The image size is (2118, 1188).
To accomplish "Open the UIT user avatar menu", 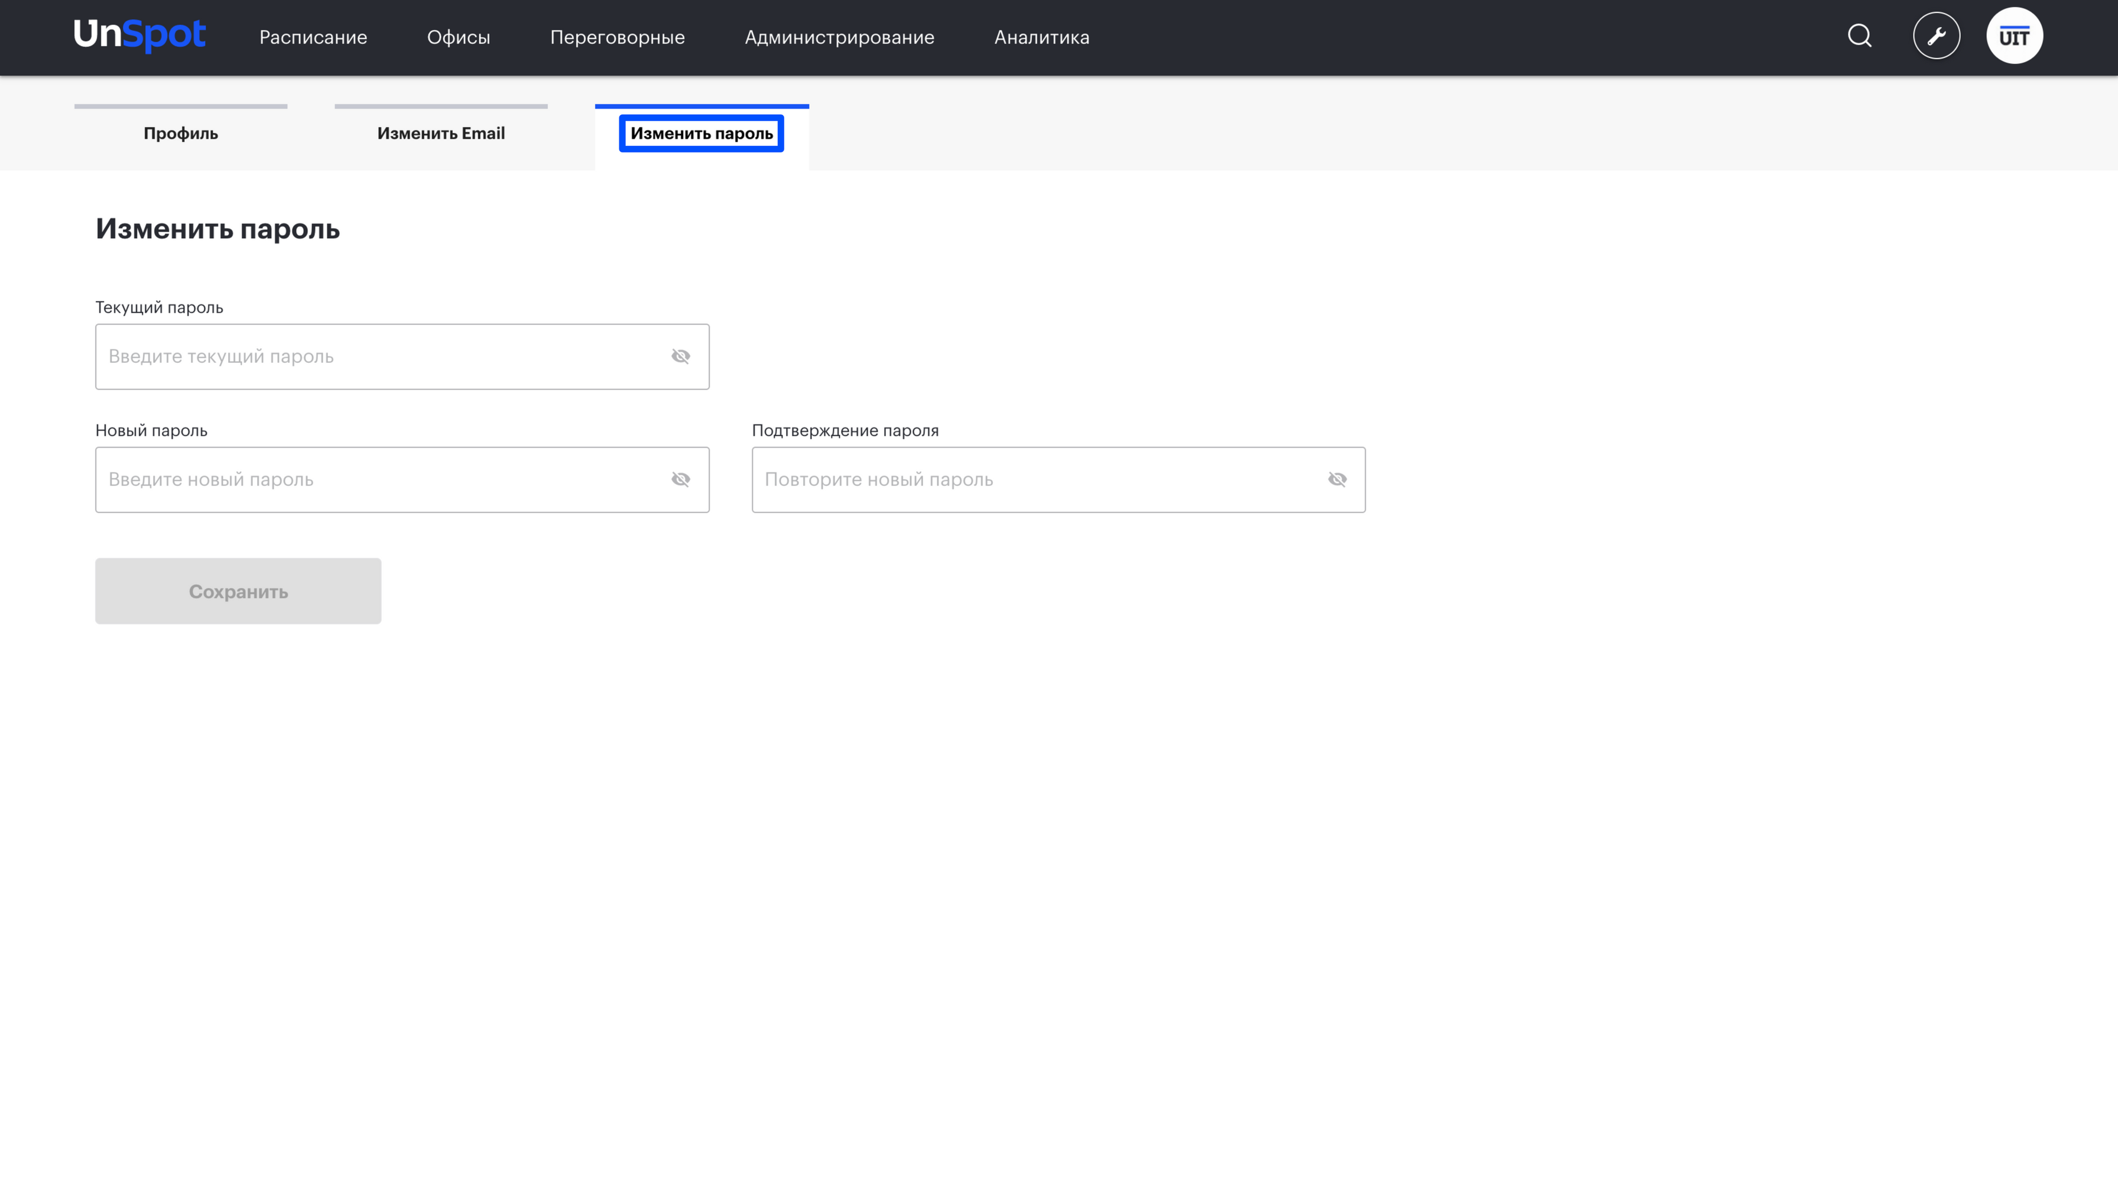I will tap(2015, 36).
